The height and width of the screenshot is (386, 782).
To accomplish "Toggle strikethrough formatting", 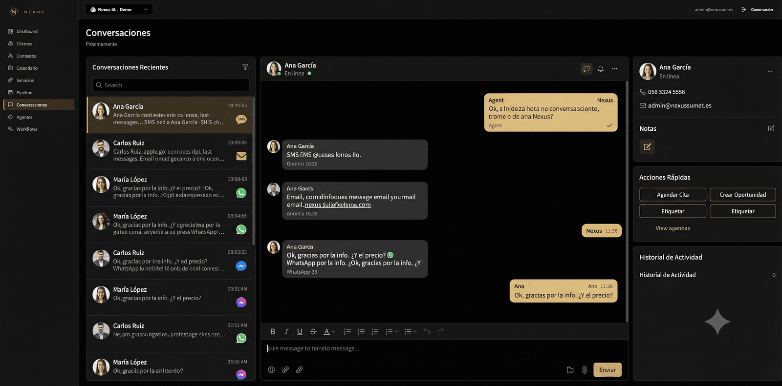I will click(313, 331).
